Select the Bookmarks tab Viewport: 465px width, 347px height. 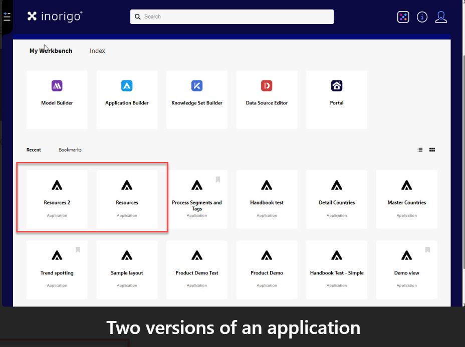(70, 150)
